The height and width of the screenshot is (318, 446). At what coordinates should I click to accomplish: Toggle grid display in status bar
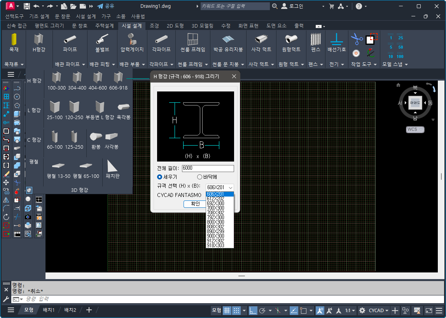pyautogui.click(x=226, y=310)
